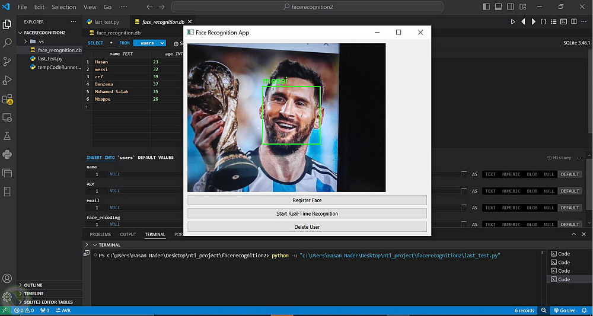Click Go Live in the status bar
This screenshot has width=593, height=316.
[x=565, y=311]
